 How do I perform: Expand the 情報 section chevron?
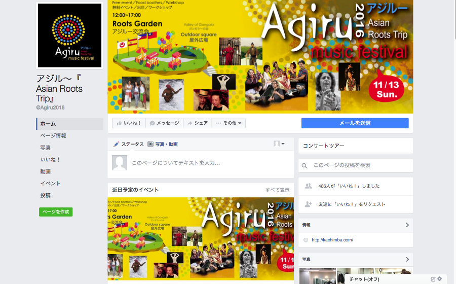coord(407,225)
